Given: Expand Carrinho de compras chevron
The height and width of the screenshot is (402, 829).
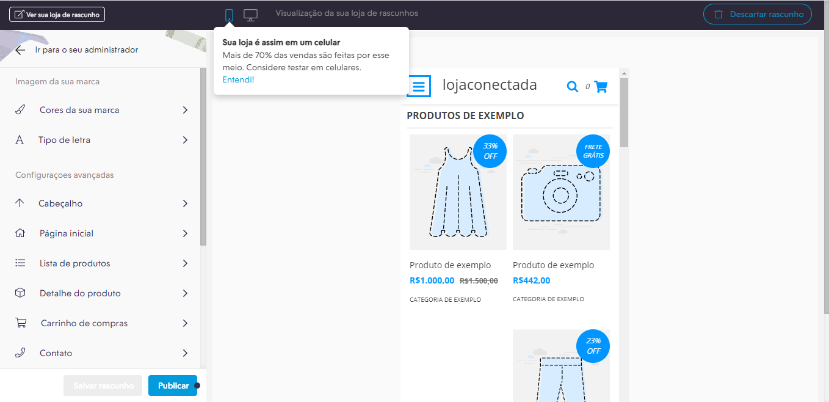Looking at the screenshot, I should 185,323.
